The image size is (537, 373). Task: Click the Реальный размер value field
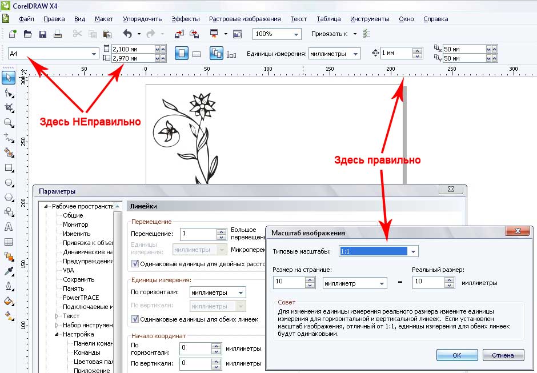(429, 282)
